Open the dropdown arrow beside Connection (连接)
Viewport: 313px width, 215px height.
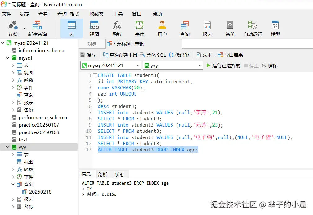tap(25, 29)
